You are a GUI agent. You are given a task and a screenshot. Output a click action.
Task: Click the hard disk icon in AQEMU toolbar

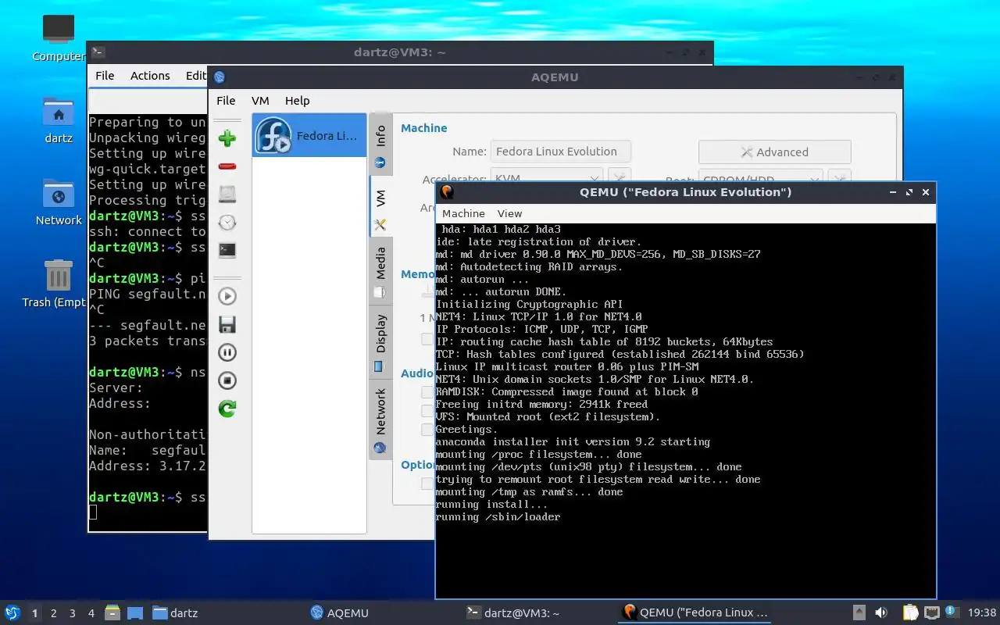(227, 195)
